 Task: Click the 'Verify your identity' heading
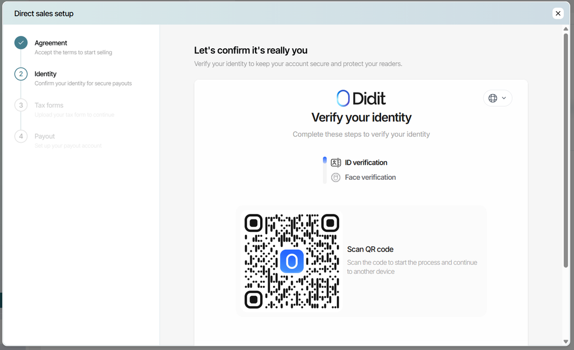(x=362, y=118)
